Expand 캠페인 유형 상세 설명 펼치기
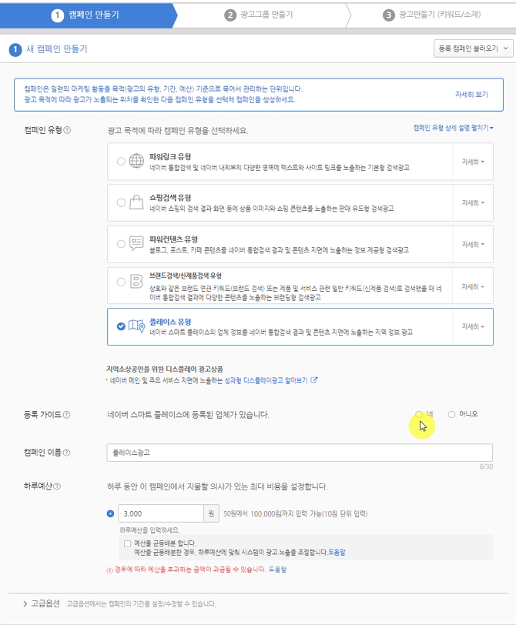The height and width of the screenshot is (625, 516). tap(454, 128)
